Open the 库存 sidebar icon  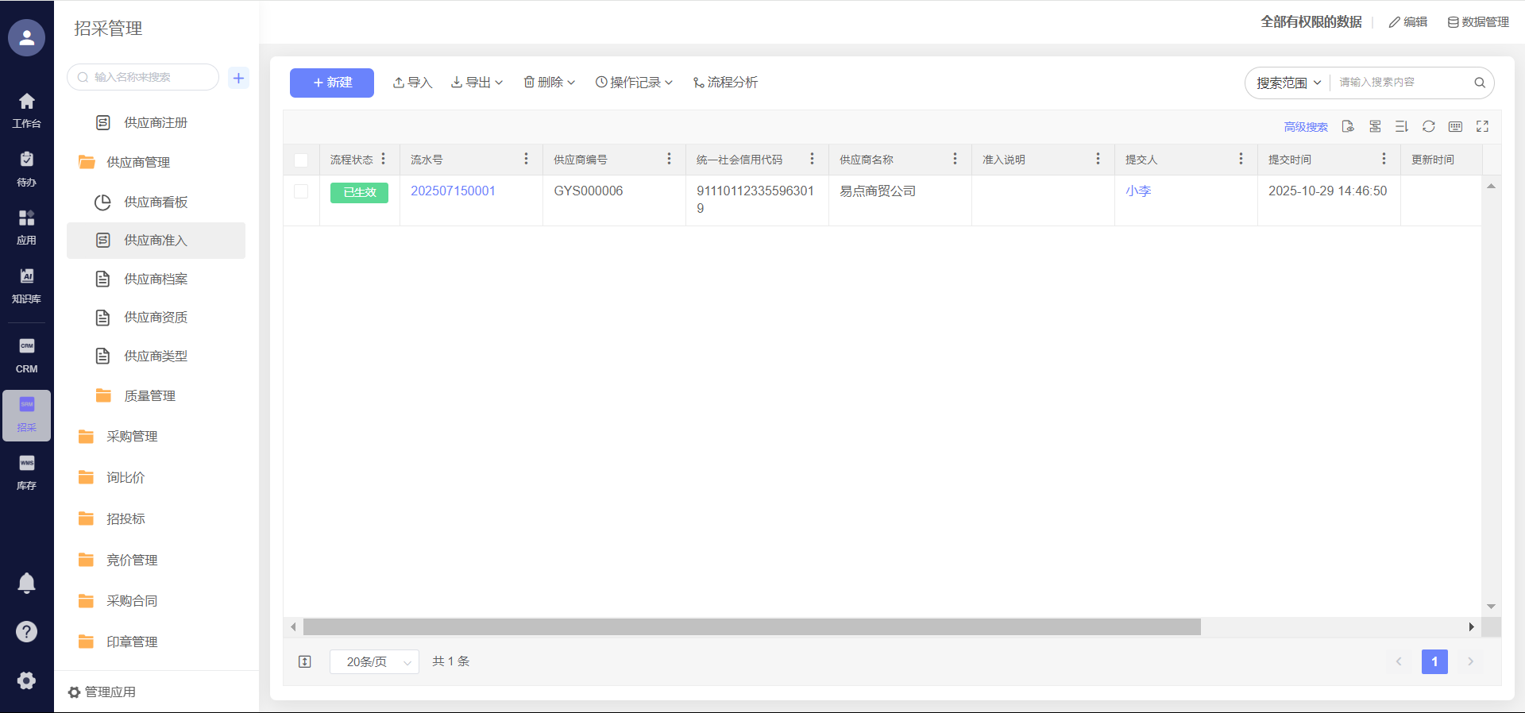26,472
